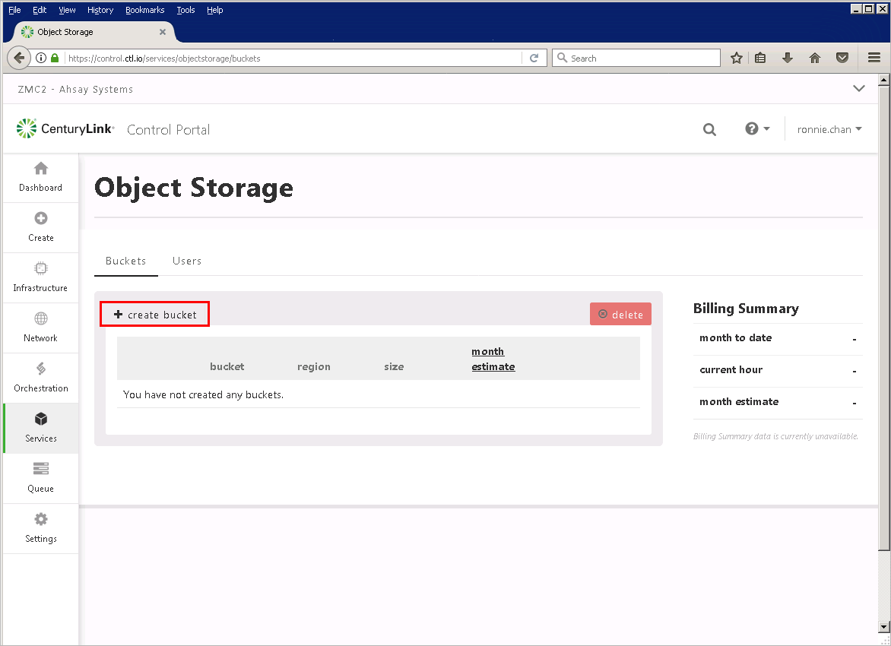The height and width of the screenshot is (646, 891).
Task: Open the Queue icon in sidebar
Action: pos(41,469)
